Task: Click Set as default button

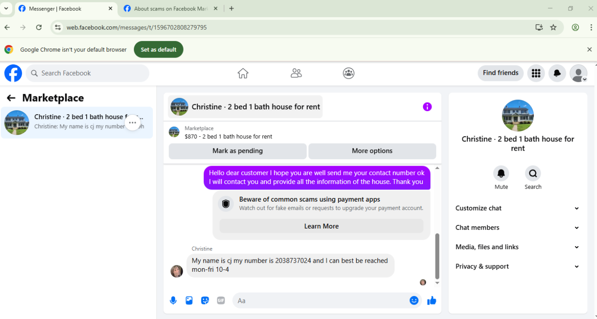Action: [x=159, y=49]
